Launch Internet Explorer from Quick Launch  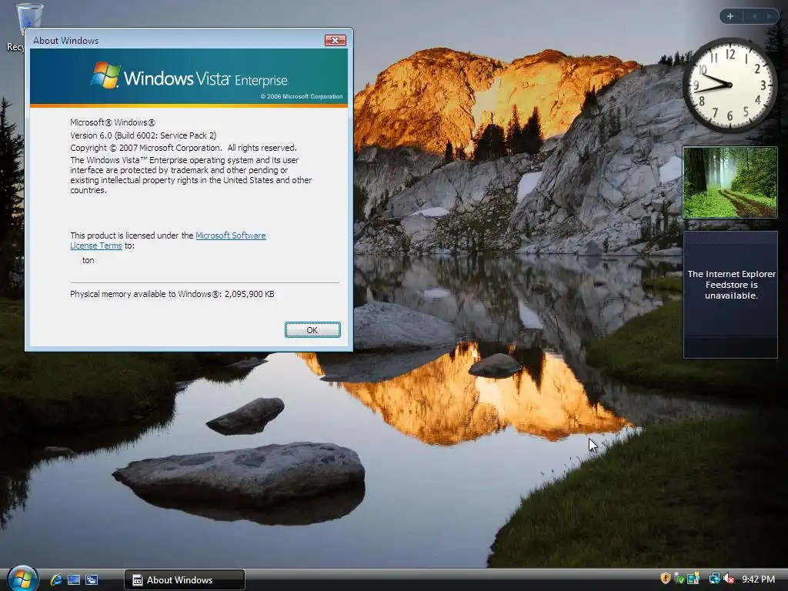(x=55, y=579)
